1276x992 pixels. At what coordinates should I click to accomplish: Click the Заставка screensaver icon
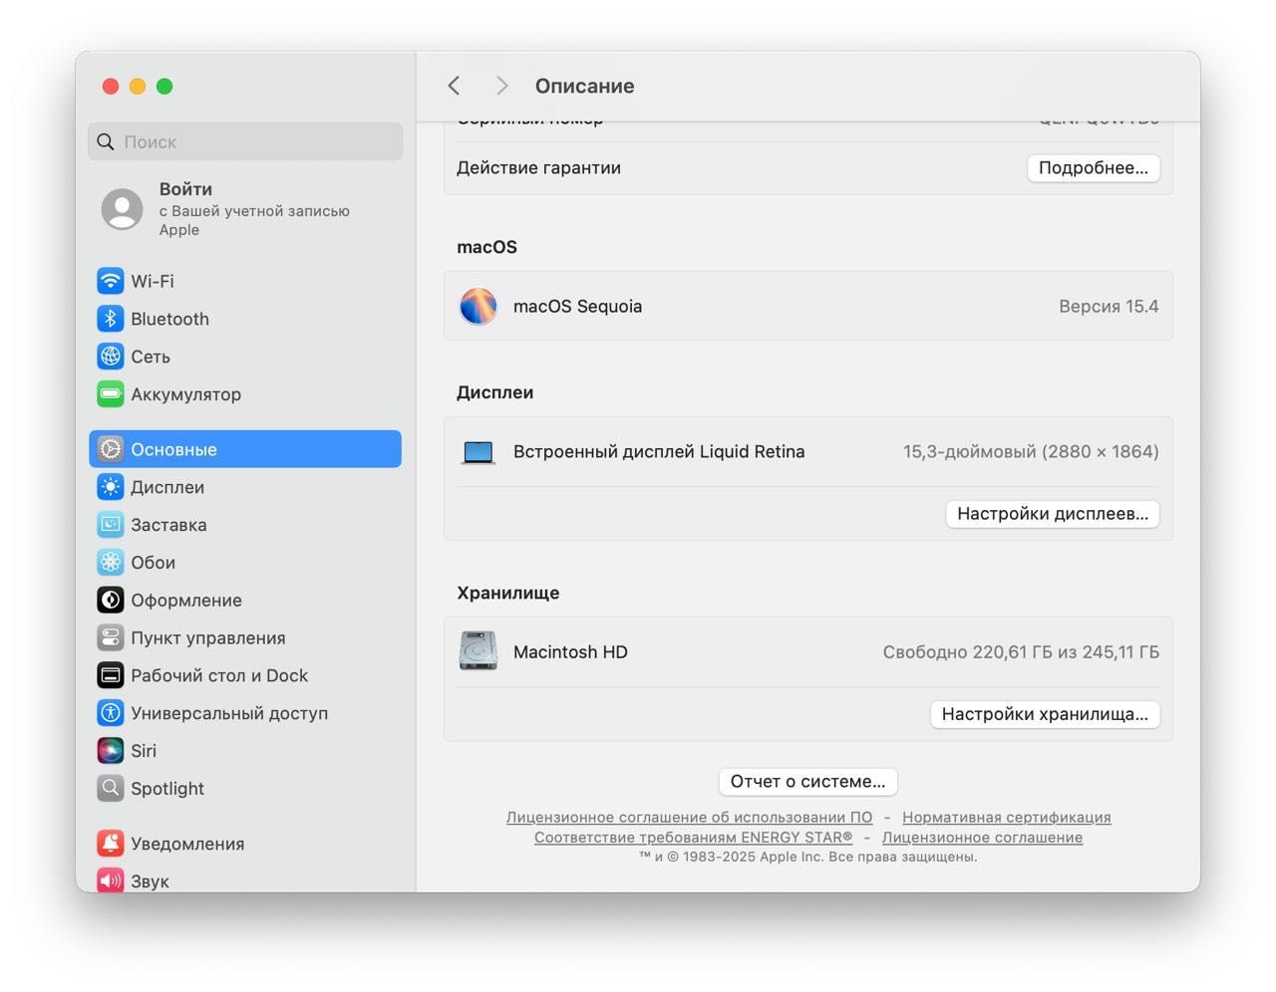pyautogui.click(x=111, y=525)
